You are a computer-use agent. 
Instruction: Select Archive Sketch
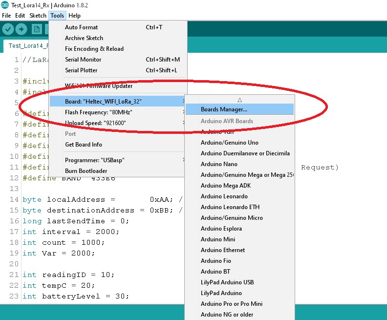[118, 38]
